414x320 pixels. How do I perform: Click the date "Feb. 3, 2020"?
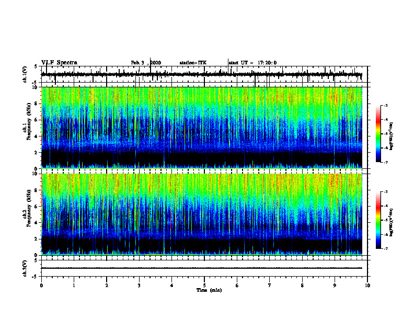(146, 63)
